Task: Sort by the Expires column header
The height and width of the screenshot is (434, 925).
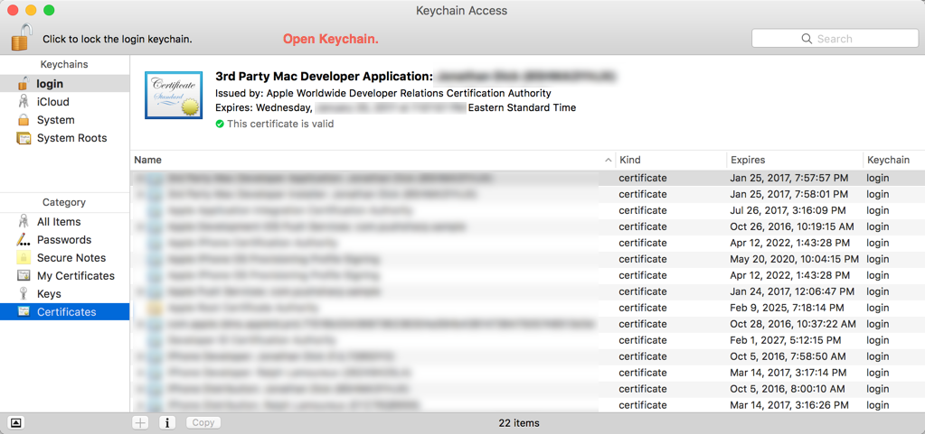Action: click(x=794, y=161)
